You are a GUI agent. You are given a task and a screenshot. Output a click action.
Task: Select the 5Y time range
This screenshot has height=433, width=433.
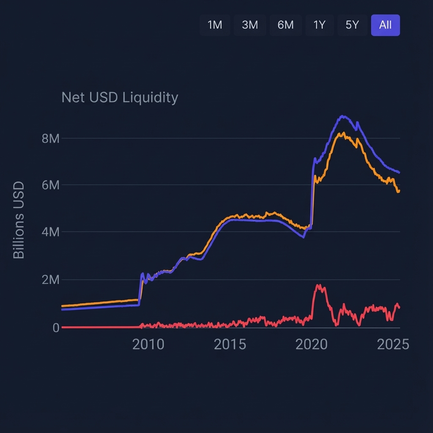pos(352,25)
